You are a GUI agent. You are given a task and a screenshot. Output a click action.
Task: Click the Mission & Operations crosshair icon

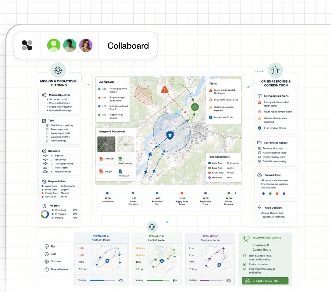click(x=58, y=70)
